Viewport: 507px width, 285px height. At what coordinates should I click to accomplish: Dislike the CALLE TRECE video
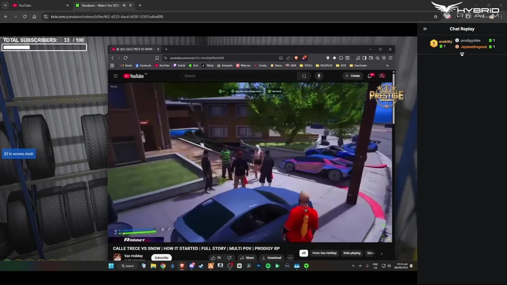[x=229, y=258]
